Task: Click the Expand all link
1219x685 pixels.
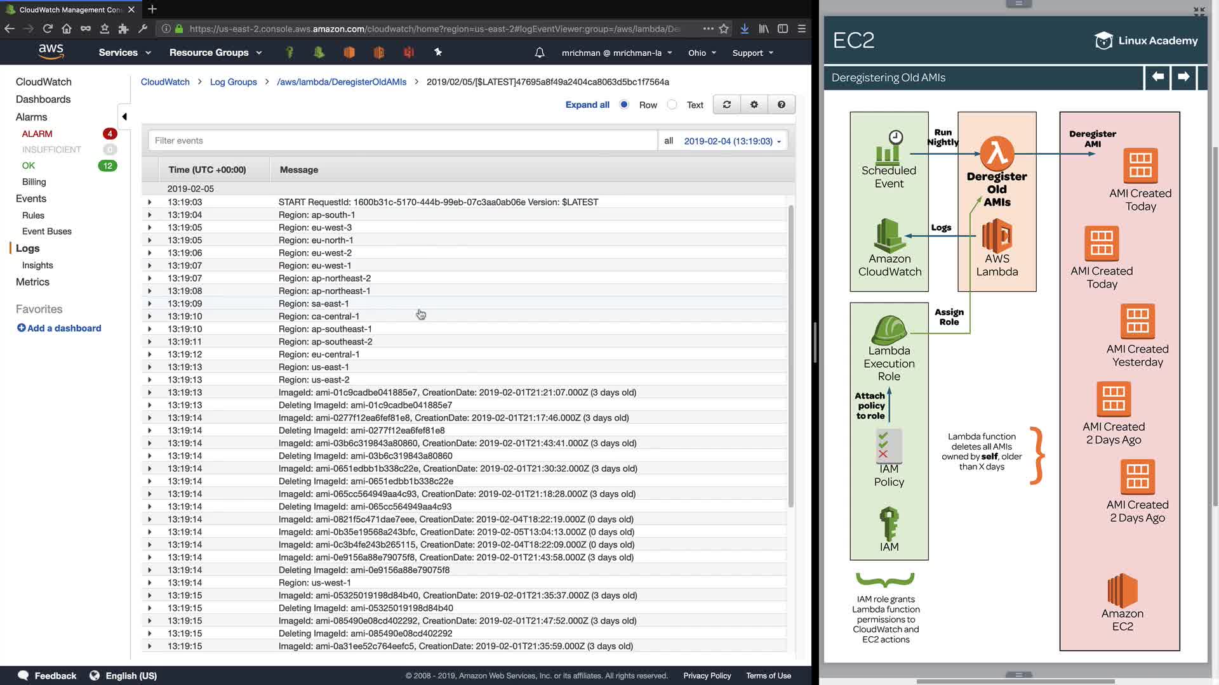Action: (x=587, y=105)
